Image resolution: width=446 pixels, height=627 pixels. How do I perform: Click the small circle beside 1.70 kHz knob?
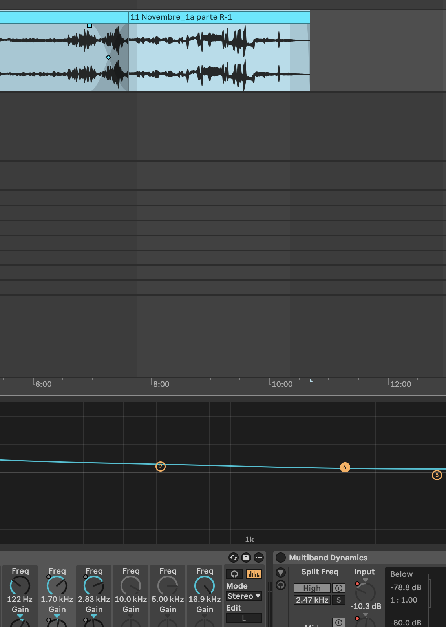[x=49, y=577]
